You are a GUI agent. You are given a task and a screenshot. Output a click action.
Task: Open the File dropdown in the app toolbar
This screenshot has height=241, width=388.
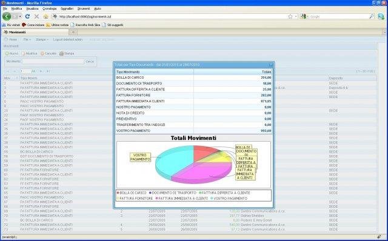27,39
